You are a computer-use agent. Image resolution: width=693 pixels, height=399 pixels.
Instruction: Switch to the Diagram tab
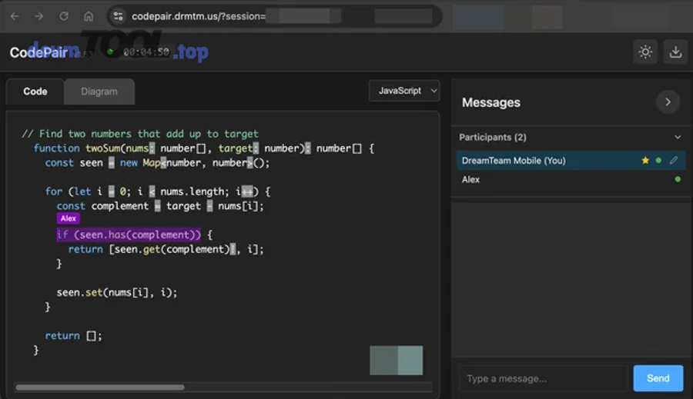coord(99,91)
